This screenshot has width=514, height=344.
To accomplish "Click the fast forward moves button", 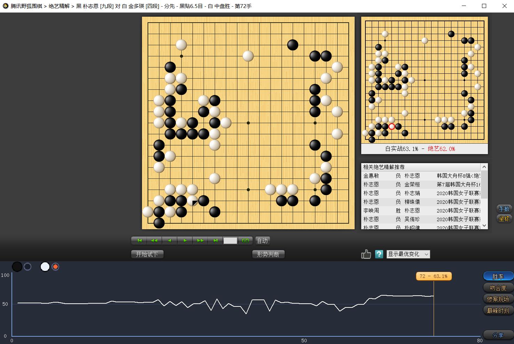I will coord(200,241).
